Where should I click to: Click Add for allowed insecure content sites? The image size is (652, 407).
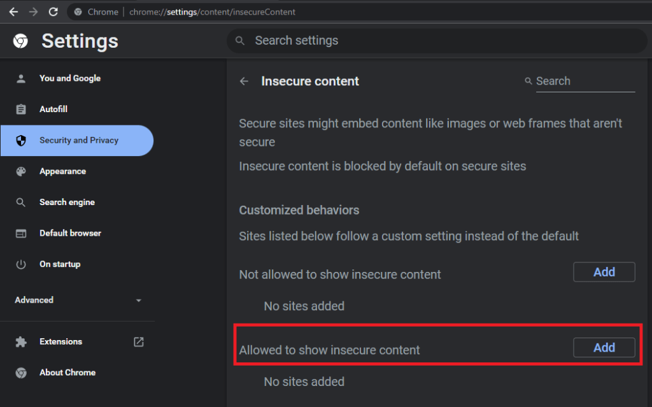pyautogui.click(x=604, y=347)
